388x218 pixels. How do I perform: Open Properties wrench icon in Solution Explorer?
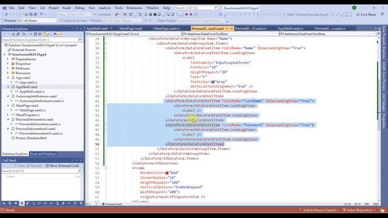(54, 34)
